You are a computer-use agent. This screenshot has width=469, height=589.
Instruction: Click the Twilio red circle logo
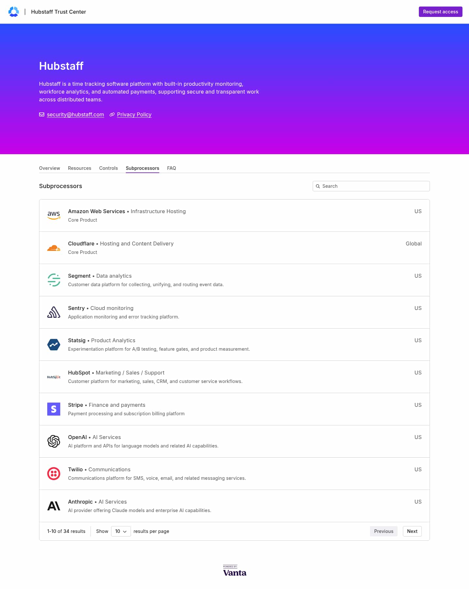click(54, 474)
